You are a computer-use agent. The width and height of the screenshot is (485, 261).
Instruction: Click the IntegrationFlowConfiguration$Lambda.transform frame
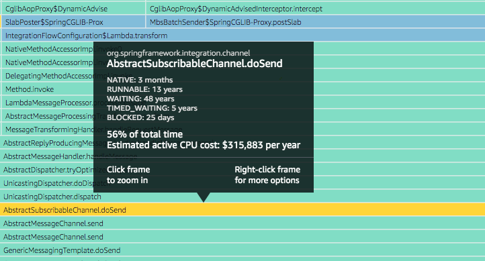[243, 36]
